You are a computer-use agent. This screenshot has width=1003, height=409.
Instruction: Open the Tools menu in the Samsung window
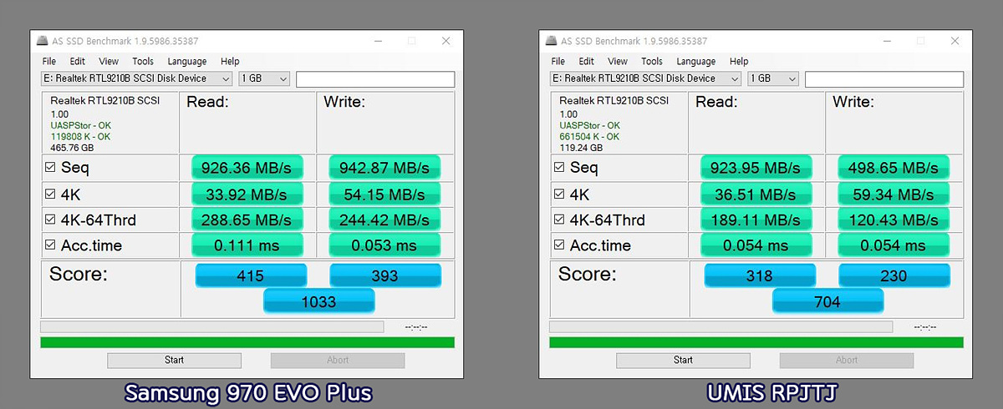click(143, 61)
